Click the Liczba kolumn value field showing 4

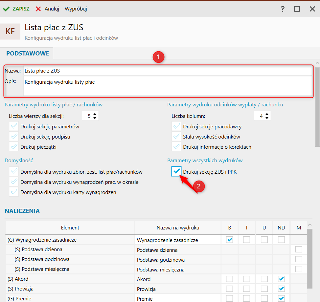(x=260, y=116)
